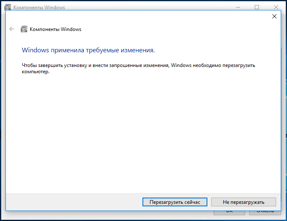Maximize the background Компоненты Windows window
Image resolution: width=287 pixels, height=221 pixels.
point(257,7)
